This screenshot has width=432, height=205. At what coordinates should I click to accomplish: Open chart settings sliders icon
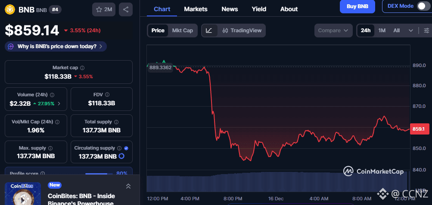click(x=426, y=31)
